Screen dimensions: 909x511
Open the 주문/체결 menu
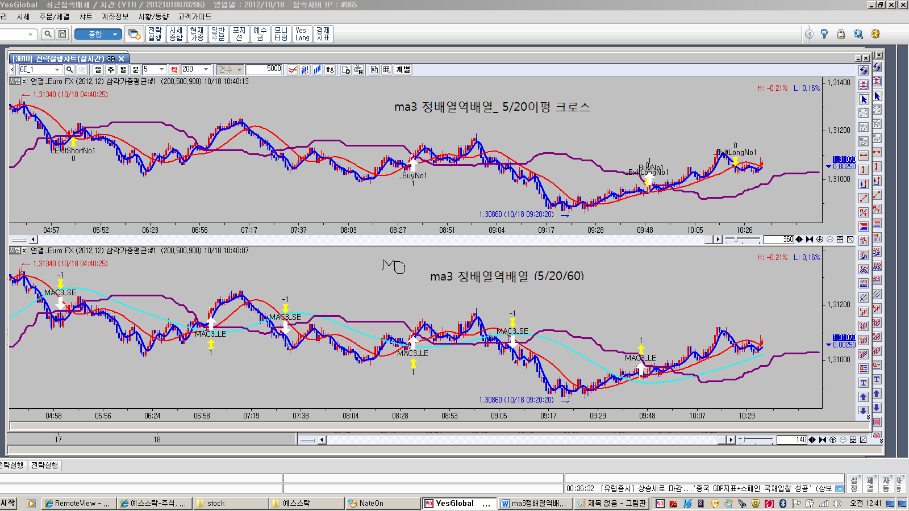click(x=54, y=16)
